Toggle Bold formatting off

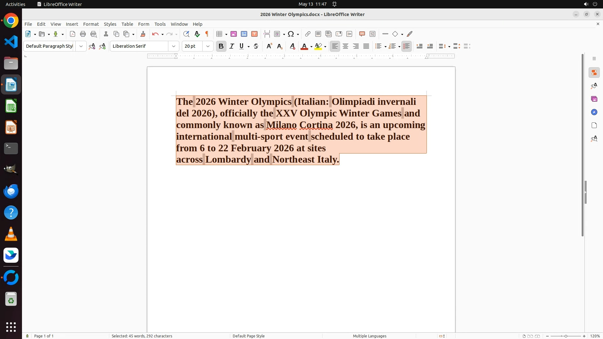pyautogui.click(x=221, y=46)
